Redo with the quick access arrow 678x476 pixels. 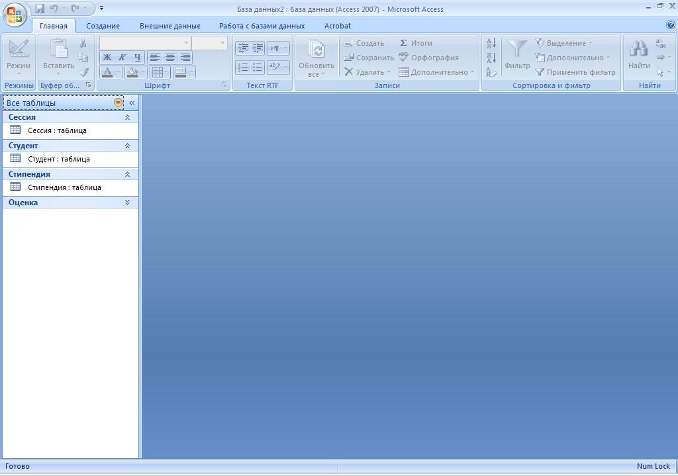[x=75, y=8]
